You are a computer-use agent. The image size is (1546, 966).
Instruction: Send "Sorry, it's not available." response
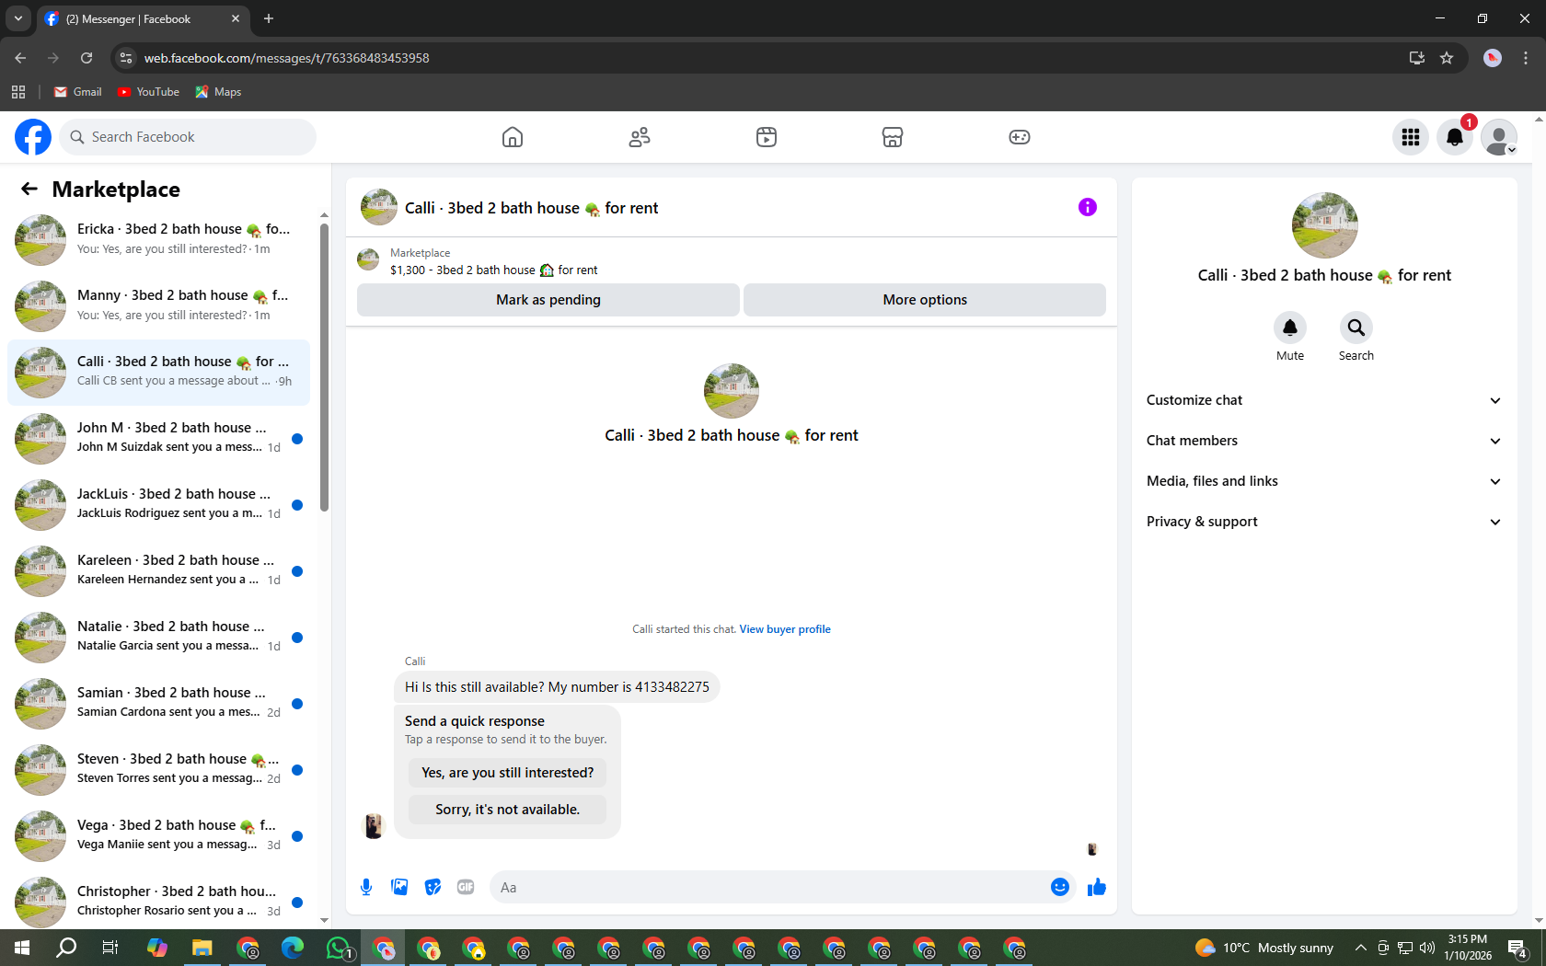click(508, 810)
